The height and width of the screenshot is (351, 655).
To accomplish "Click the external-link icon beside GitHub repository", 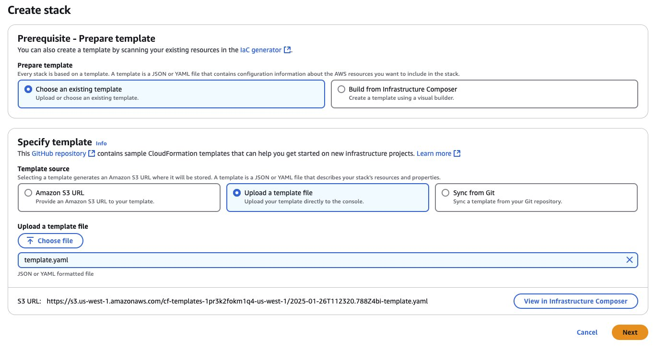I will coord(91,153).
